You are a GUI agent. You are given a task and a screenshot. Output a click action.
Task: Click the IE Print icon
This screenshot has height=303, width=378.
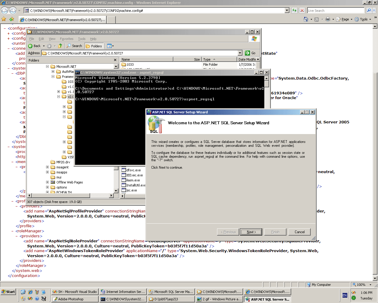(x=328, y=19)
